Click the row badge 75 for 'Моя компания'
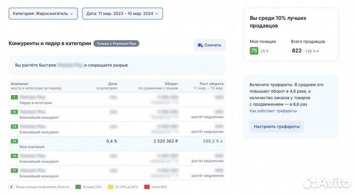 coord(14,141)
